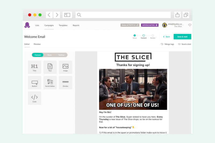Switch to the Preview tab
Screen dimensions: 215x143
pos(37,44)
